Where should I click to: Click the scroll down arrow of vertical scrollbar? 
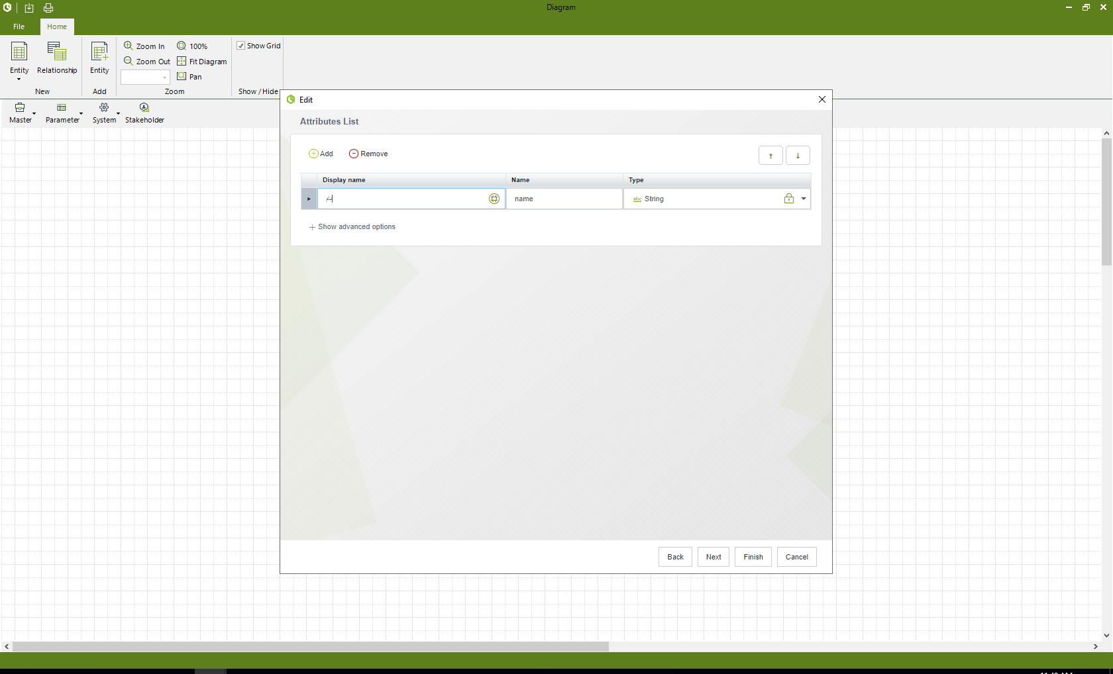(1106, 635)
